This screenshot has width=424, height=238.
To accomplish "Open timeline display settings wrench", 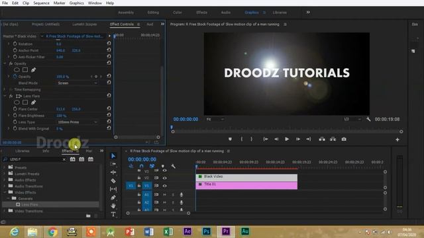I will coord(173,166).
